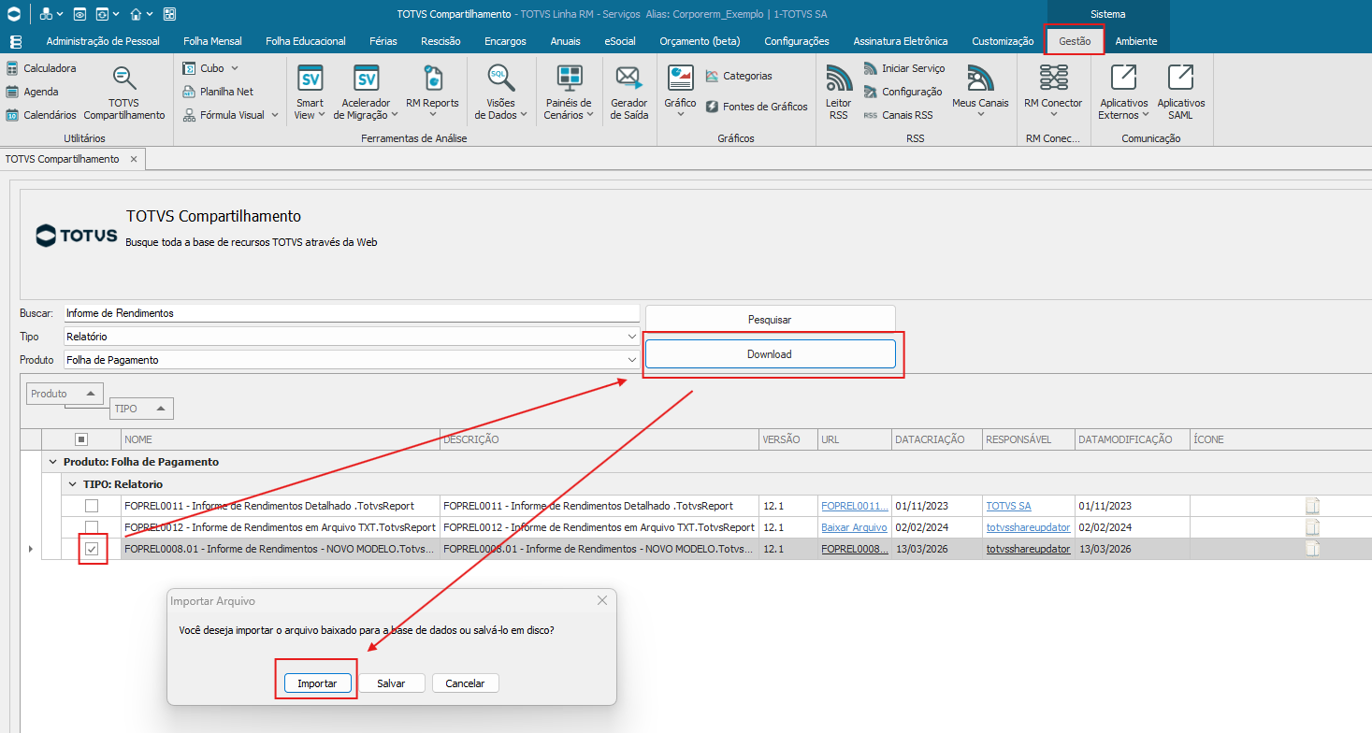Open Categorias in the Gráficos group
Screen dimensions: 1372x733
[x=739, y=76]
